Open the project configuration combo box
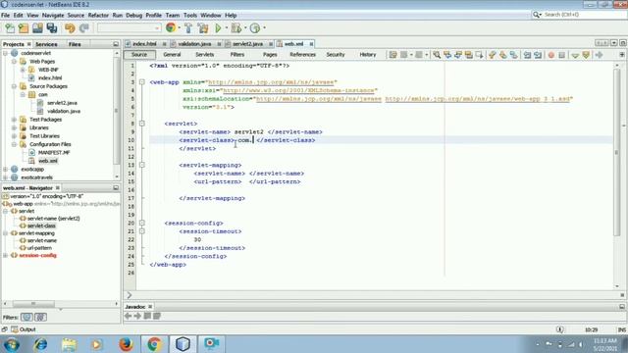This screenshot has height=353, width=628. (129, 28)
